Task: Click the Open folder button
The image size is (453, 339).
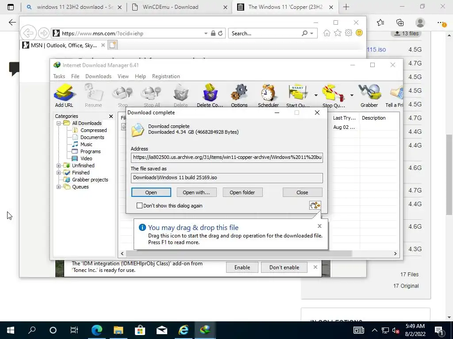Action: pos(242,192)
